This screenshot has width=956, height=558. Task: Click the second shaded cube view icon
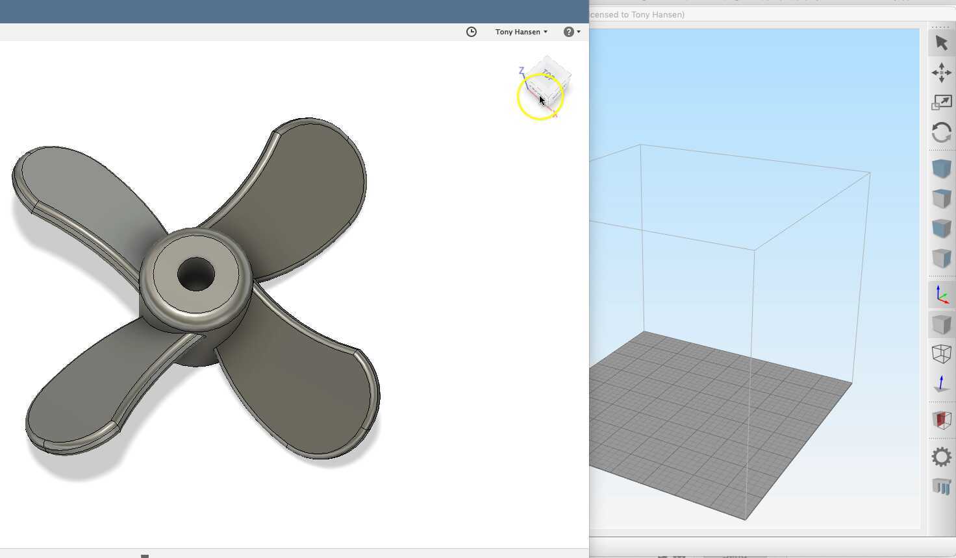(x=941, y=198)
